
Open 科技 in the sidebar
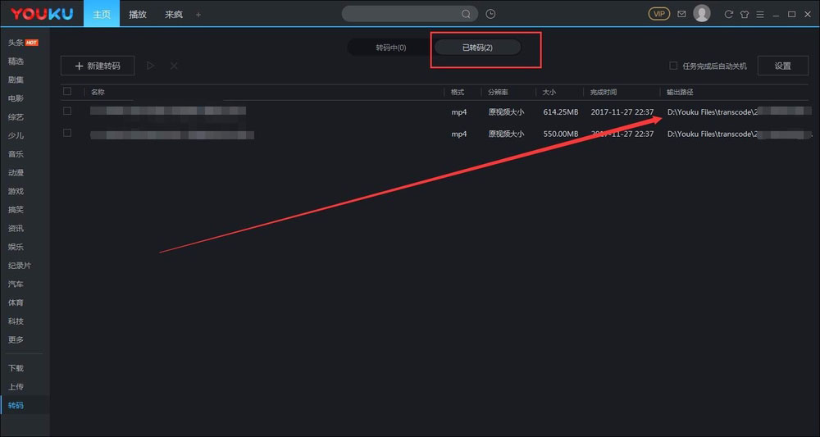coord(16,321)
